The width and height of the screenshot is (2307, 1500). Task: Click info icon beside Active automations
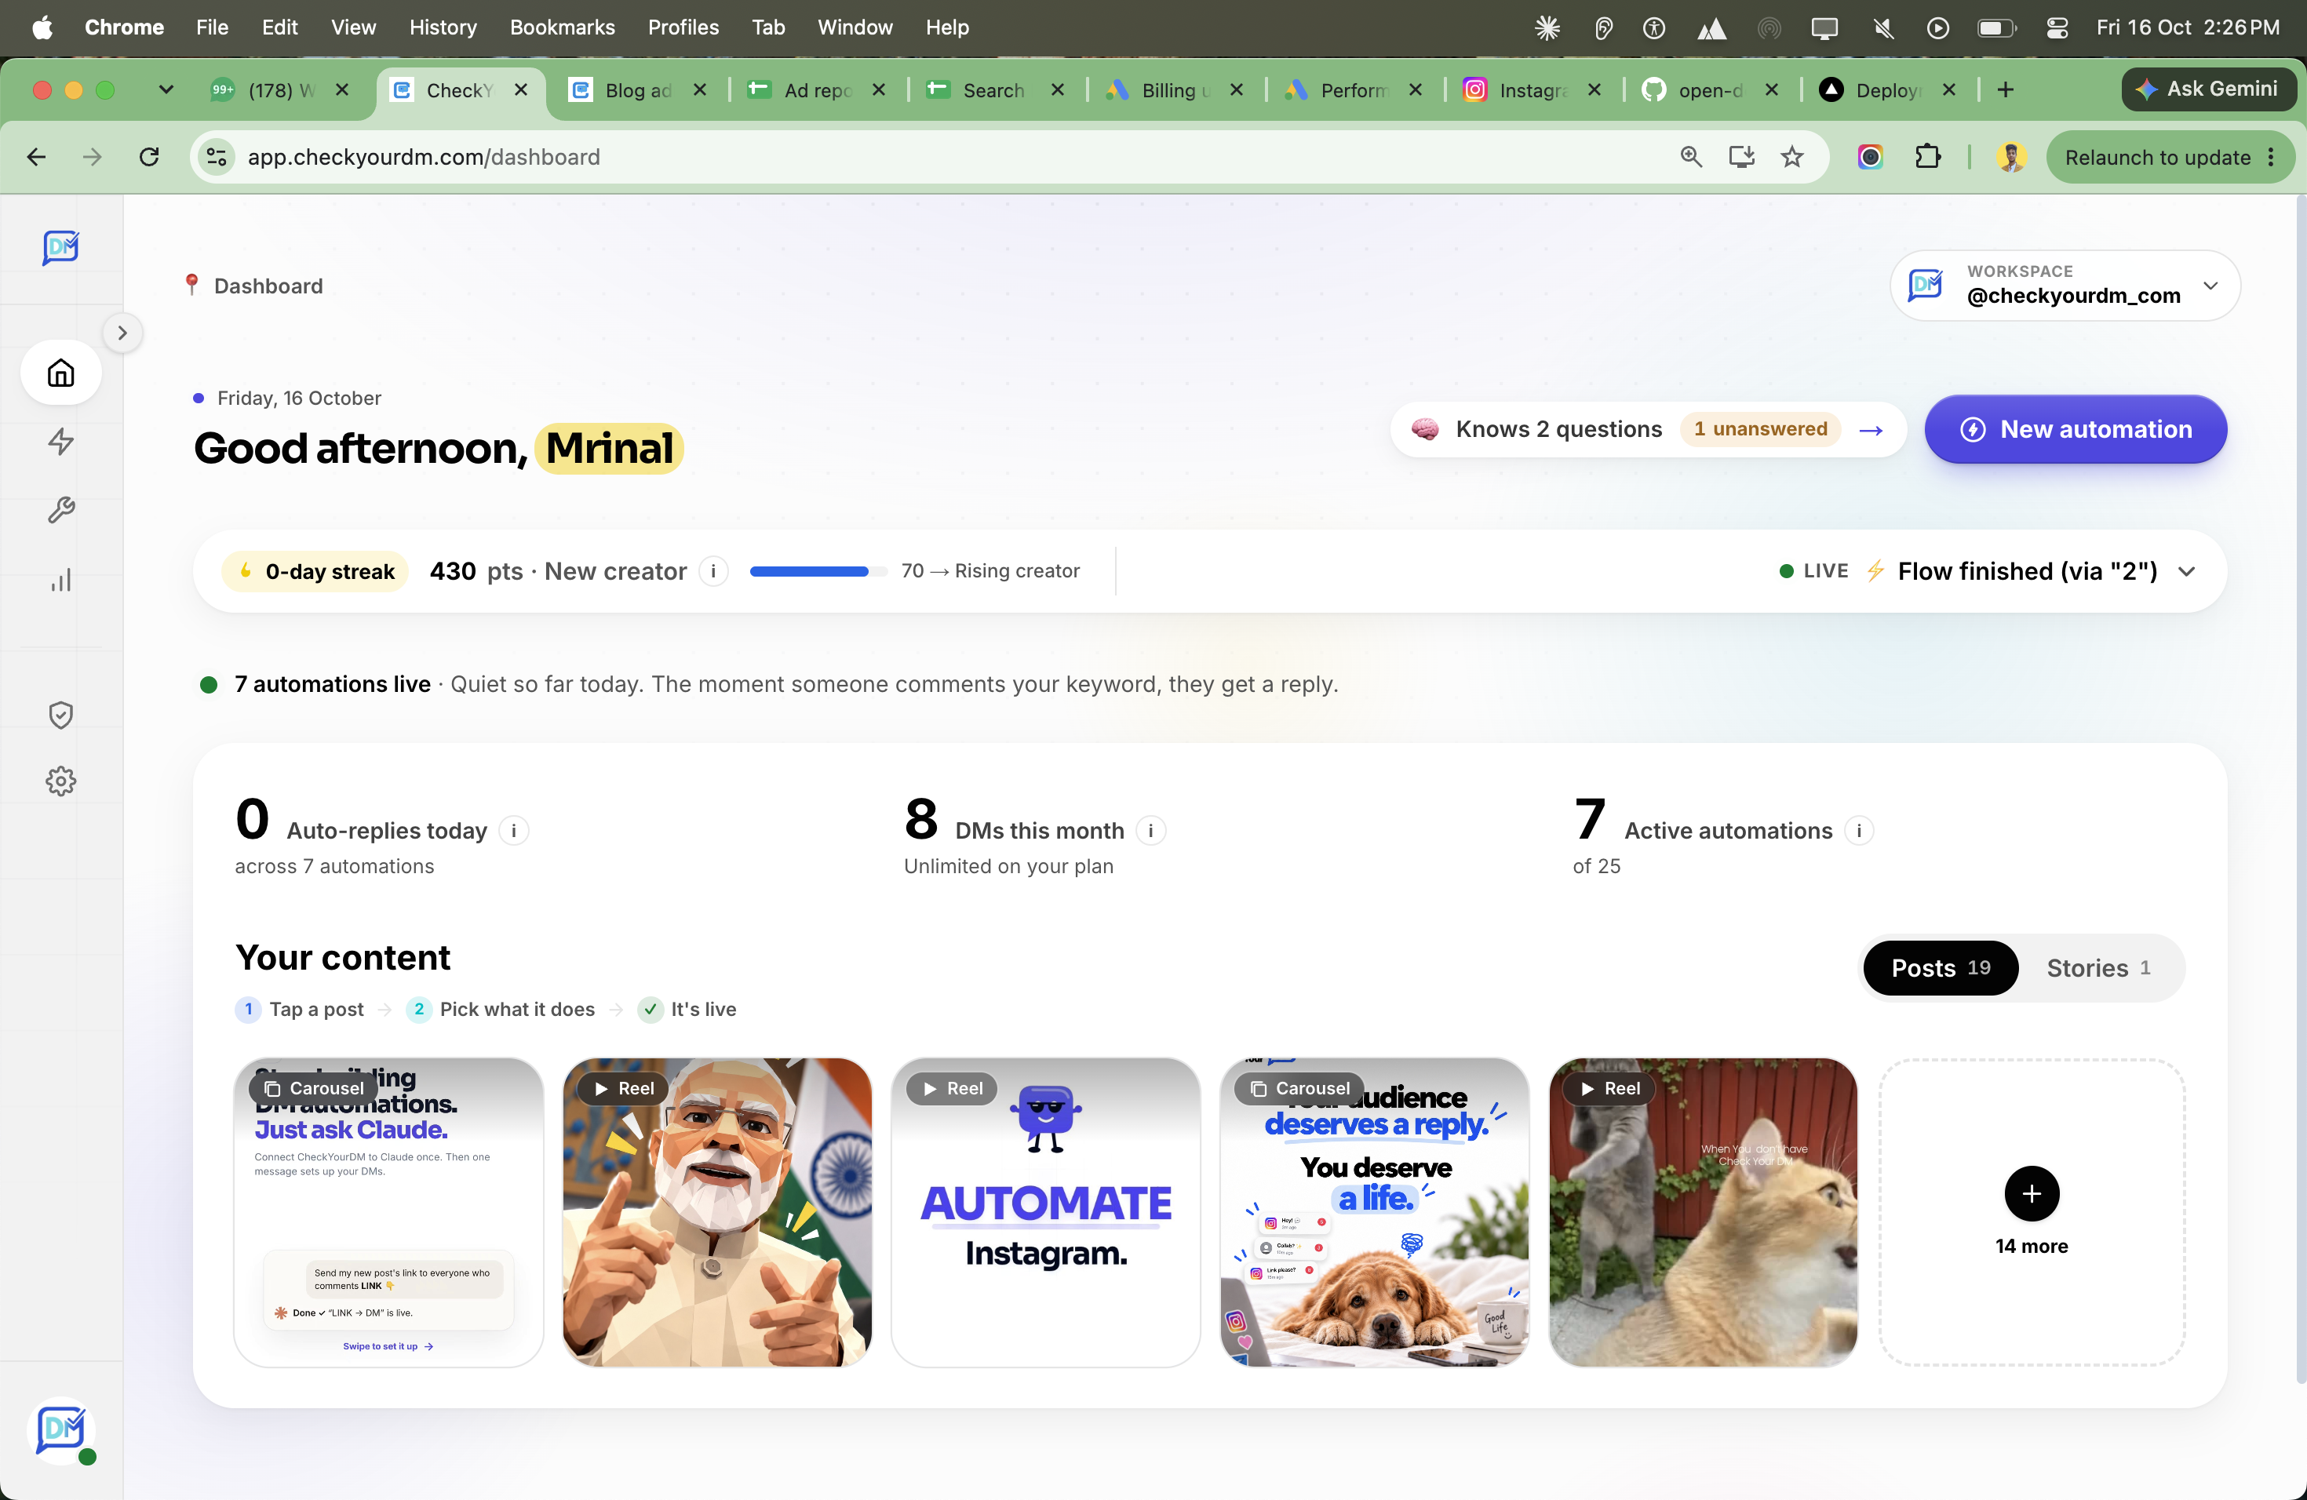1859,831
